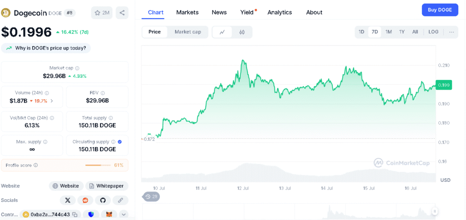Screen dimensions: 466x220
Task: Open the Total supply info icon
Action: pos(111,118)
